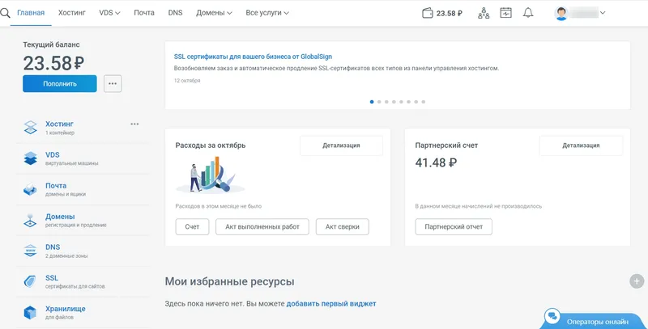This screenshot has height=329, width=648.
Task: Expand the Все услуги dropdown
Action: 287,13
